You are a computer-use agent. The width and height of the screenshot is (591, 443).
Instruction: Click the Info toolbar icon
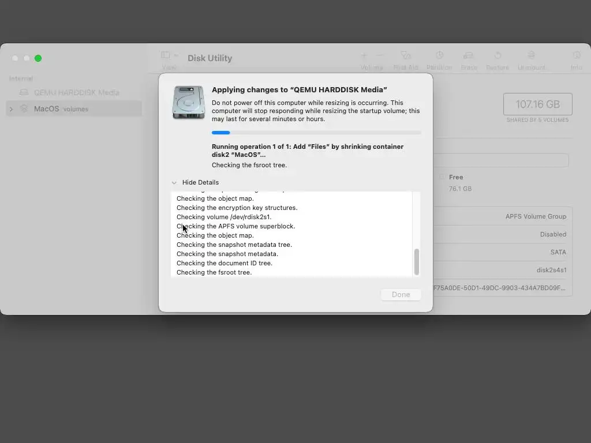pyautogui.click(x=577, y=55)
